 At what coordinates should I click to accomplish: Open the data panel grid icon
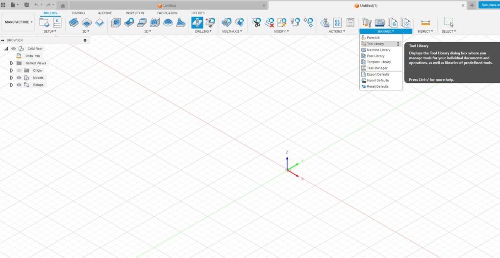(x=3, y=5)
